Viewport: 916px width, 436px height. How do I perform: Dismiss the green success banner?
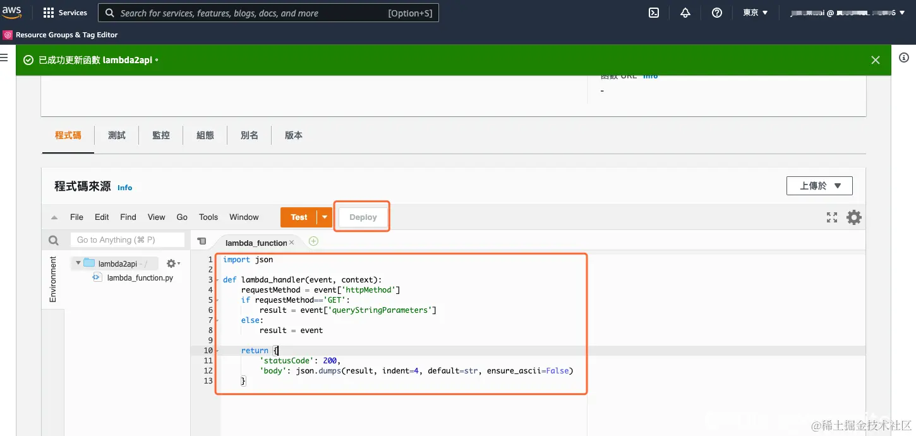point(876,60)
